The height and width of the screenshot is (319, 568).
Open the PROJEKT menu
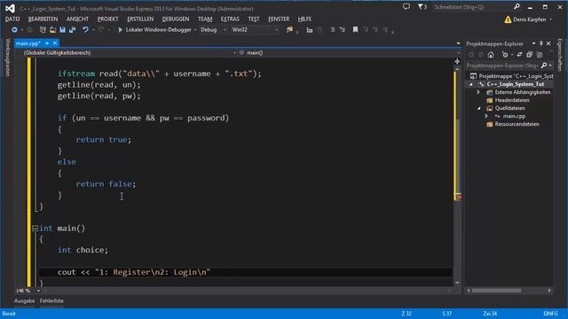click(x=107, y=19)
